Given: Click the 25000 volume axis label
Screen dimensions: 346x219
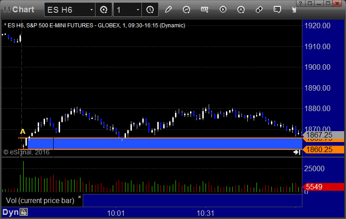Looking at the screenshot, I should click(x=314, y=168).
